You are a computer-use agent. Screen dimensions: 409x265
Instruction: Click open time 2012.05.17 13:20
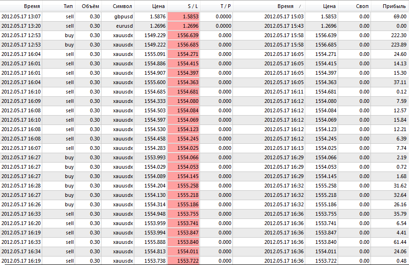tap(21, 26)
